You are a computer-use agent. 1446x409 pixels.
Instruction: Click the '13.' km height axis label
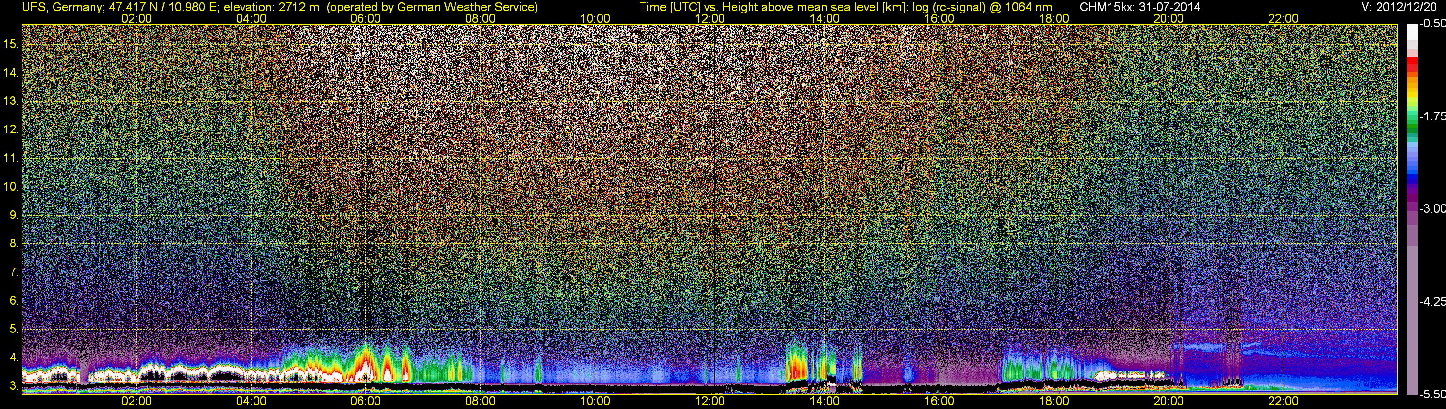[x=11, y=101]
